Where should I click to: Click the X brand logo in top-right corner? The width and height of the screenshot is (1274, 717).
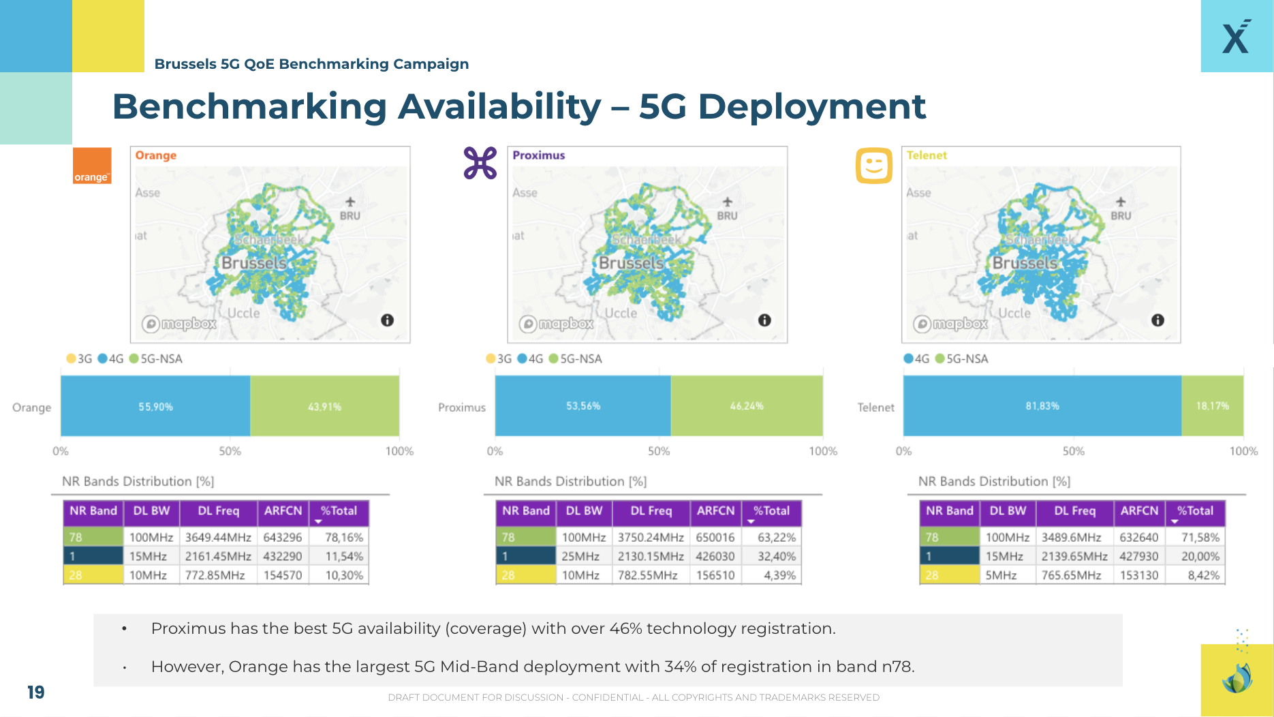1234,37
